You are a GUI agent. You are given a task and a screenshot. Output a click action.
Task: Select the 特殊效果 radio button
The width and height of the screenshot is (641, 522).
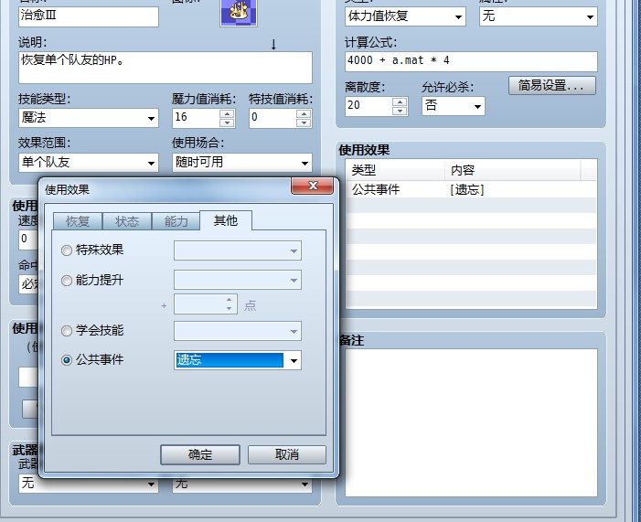coord(66,250)
